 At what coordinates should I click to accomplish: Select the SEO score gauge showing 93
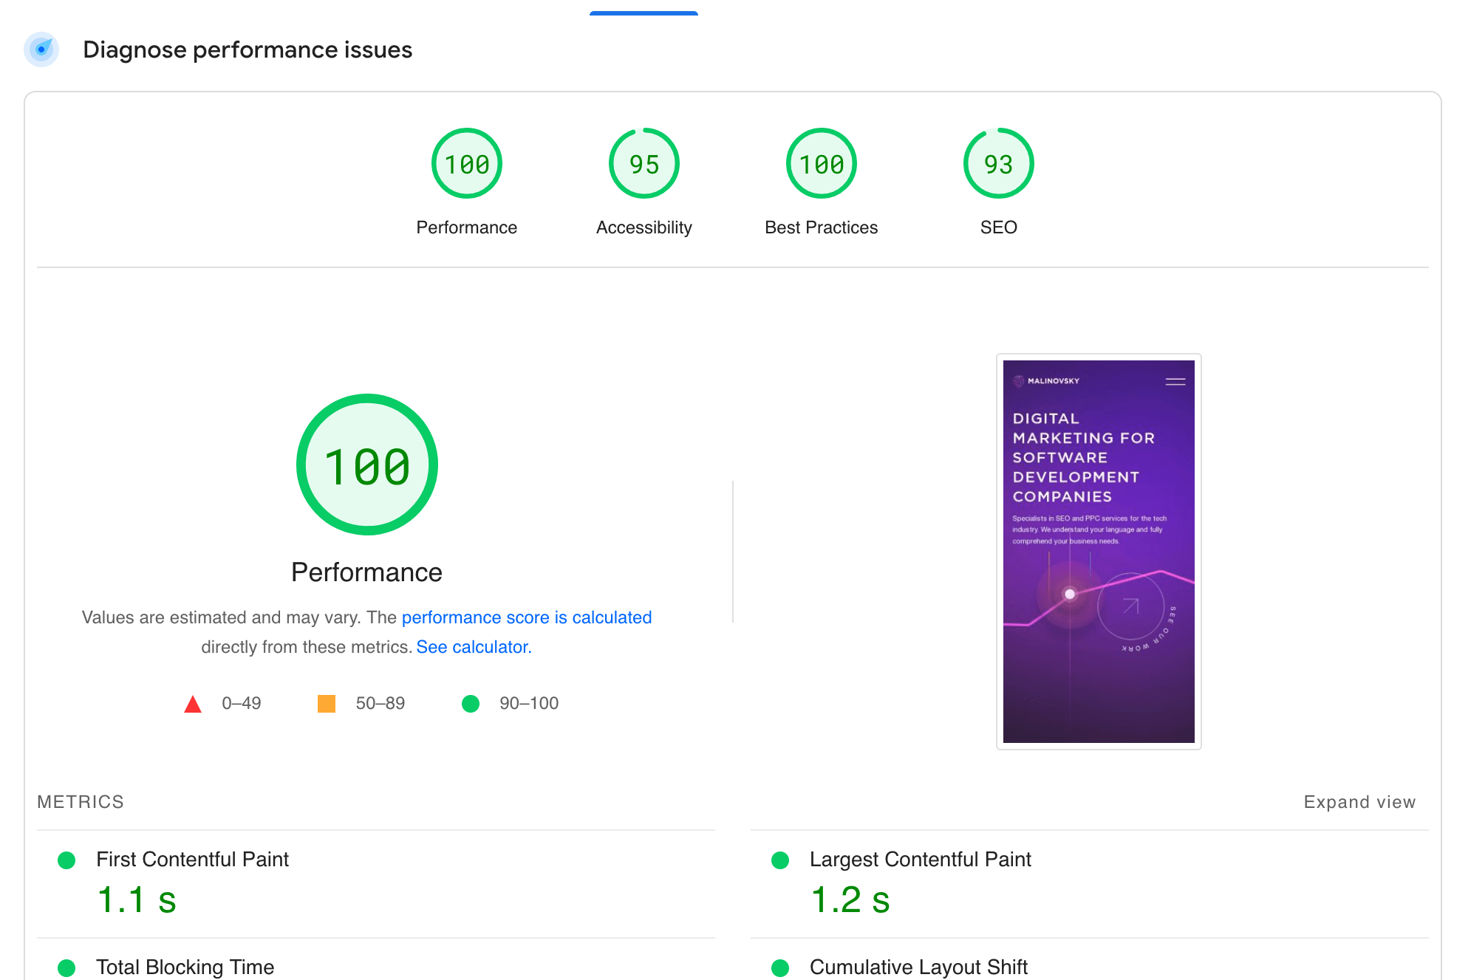(999, 163)
